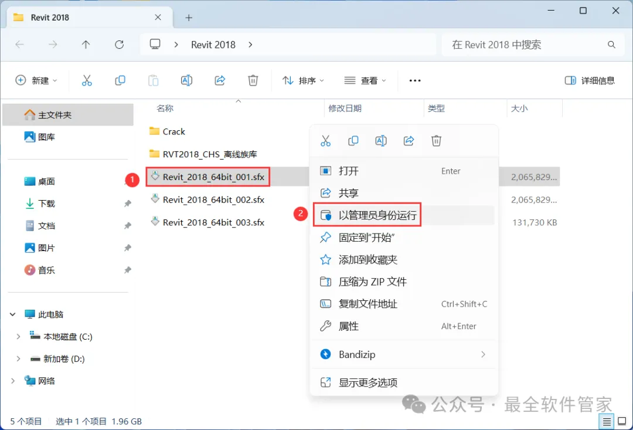This screenshot has width=633, height=430.
Task: Open the 查看 view dropdown
Action: [365, 80]
